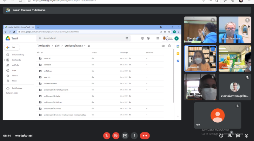
Task: Open the in-call chat panel
Action: (238, 136)
